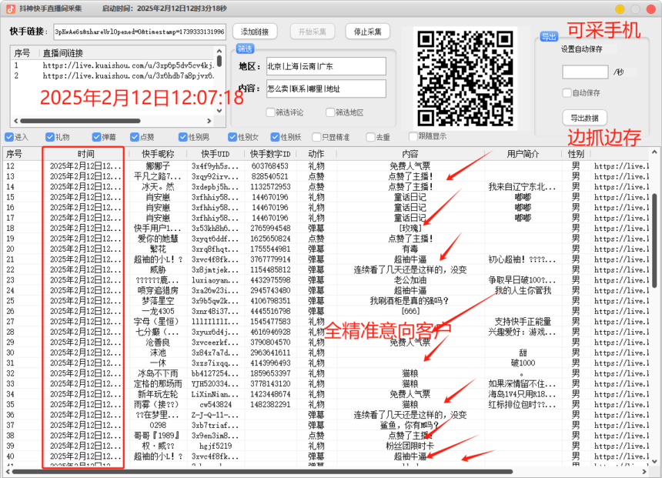Click the 内容 column header
The height and width of the screenshot is (478, 662).
[x=410, y=154]
